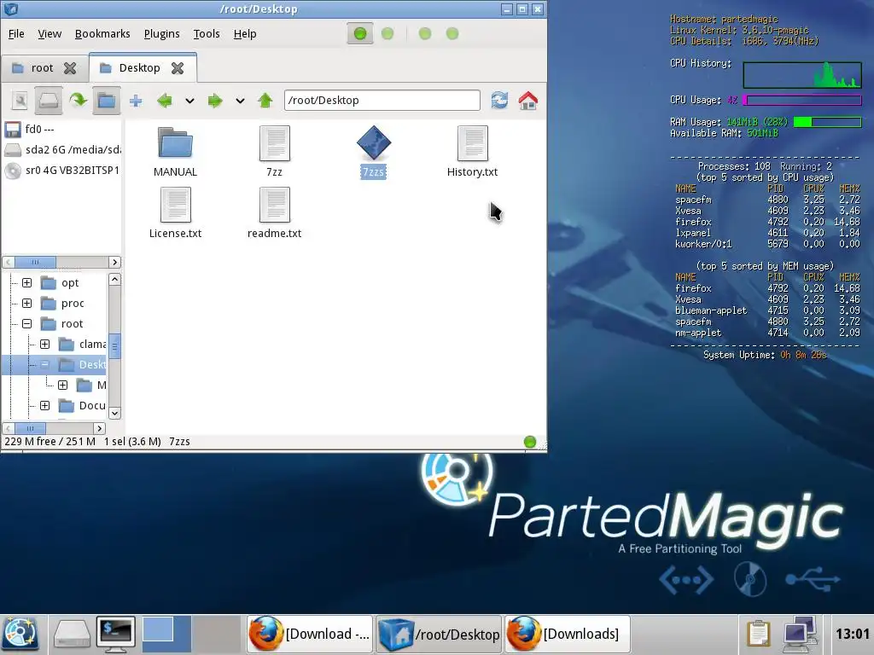
Task: Open the Help menu
Action: (x=245, y=34)
